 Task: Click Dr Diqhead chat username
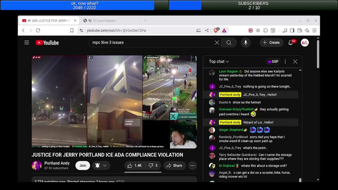(x=227, y=166)
